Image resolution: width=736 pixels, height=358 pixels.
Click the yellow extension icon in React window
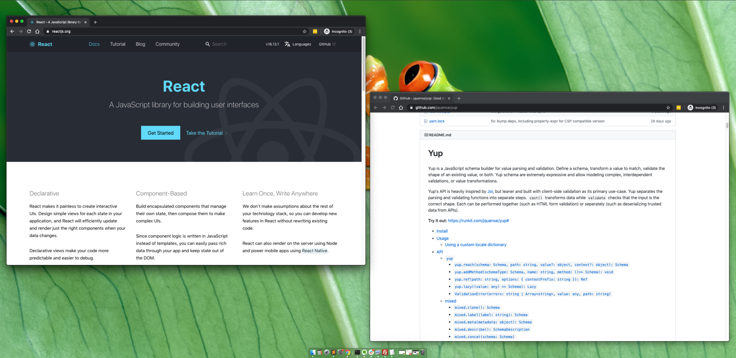point(315,31)
